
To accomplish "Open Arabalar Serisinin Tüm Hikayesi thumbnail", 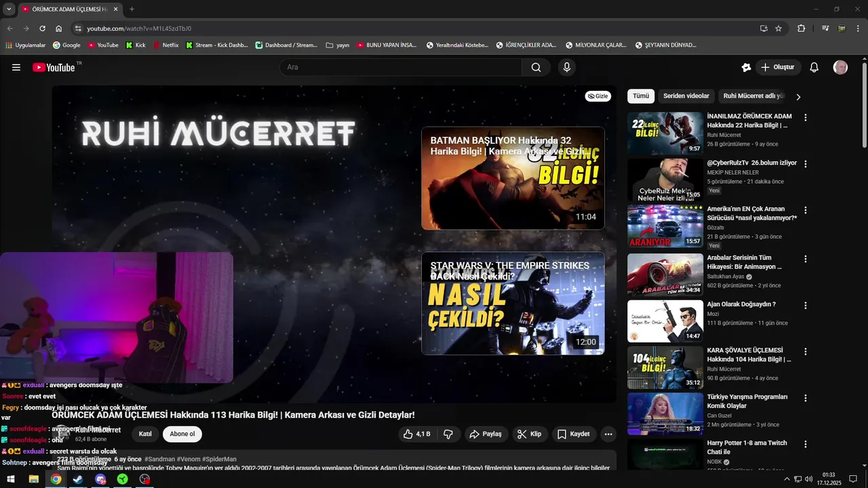I will point(665,274).
